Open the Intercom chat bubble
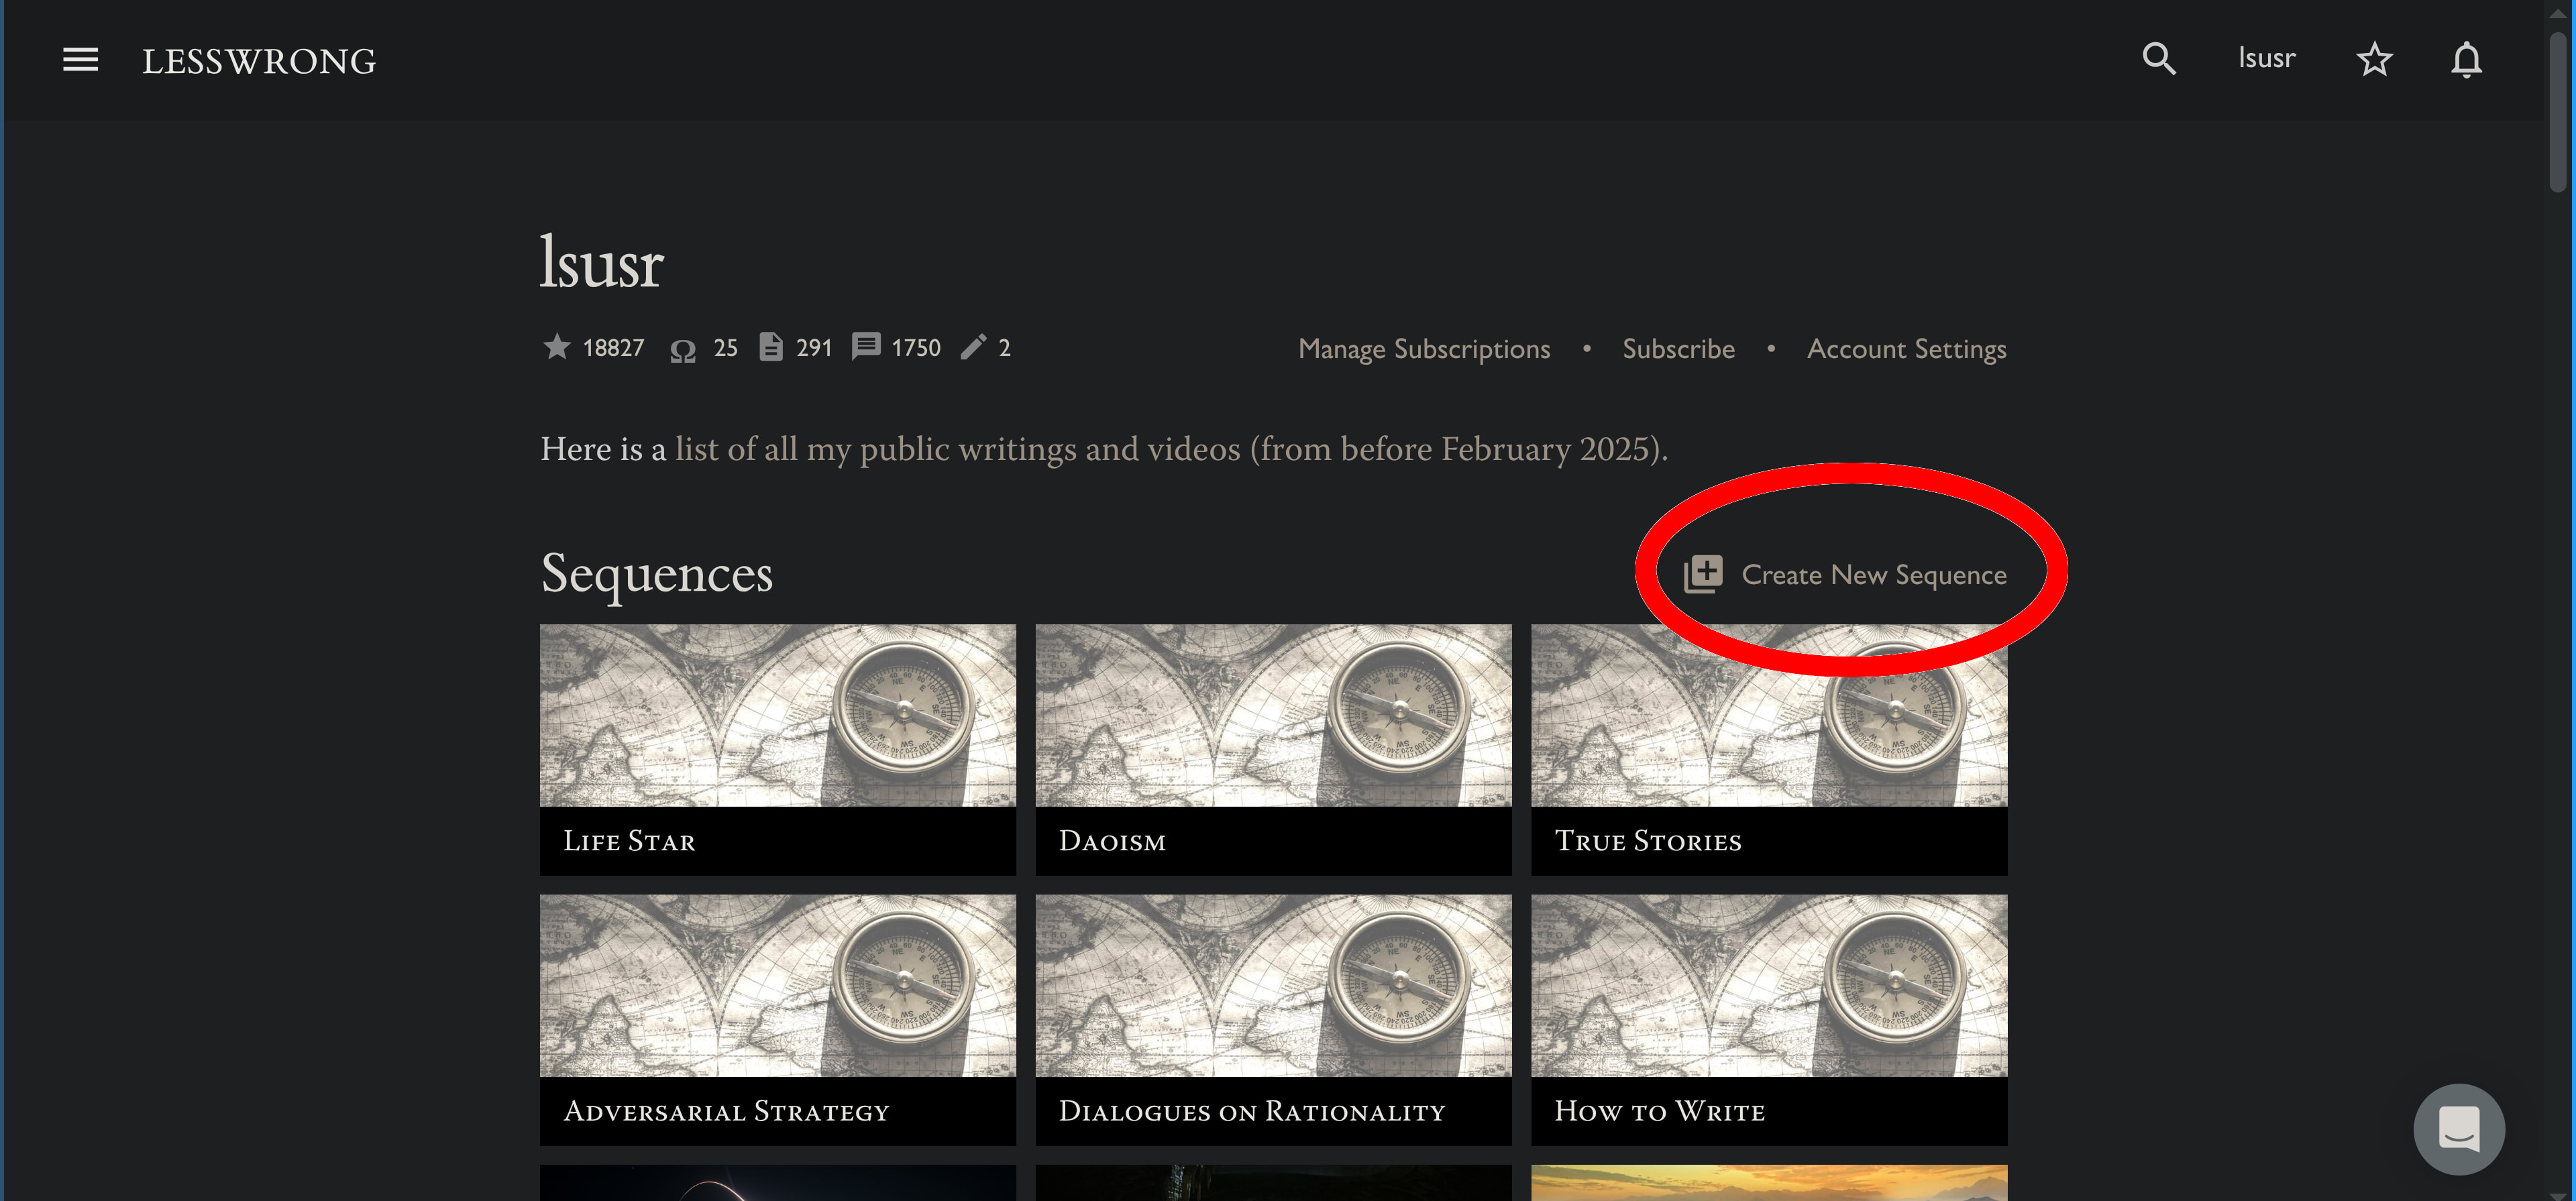Viewport: 2576px width, 1201px height. [x=2458, y=1129]
